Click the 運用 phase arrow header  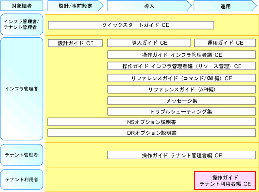pyautogui.click(x=225, y=6)
